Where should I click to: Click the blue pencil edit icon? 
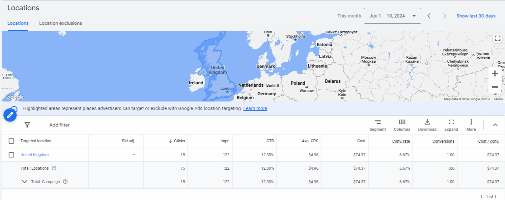10,115
